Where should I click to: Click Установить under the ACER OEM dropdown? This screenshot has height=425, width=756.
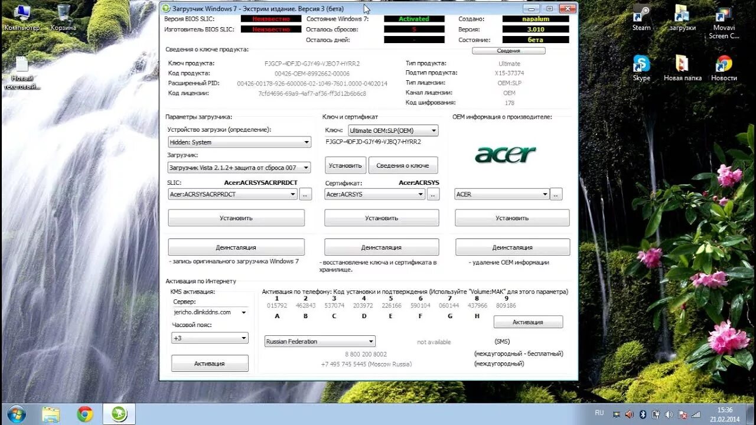pos(512,218)
